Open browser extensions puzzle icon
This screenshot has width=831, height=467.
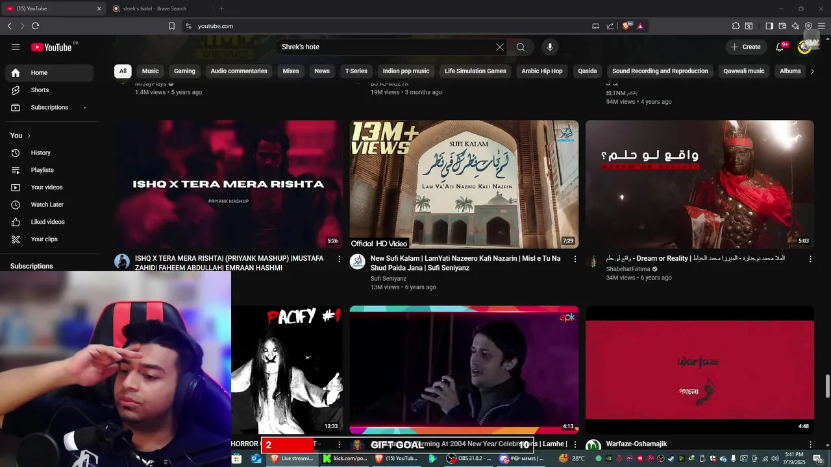[736, 26]
